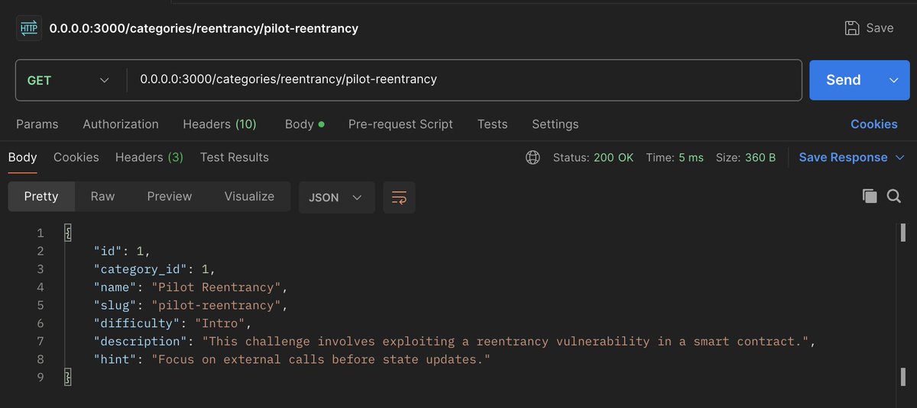Select the Visualize view mode

(249, 197)
